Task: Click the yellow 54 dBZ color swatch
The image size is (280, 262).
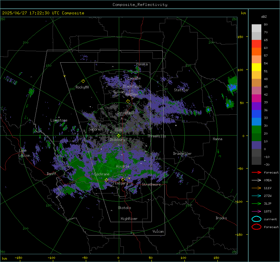Action: click(x=256, y=67)
